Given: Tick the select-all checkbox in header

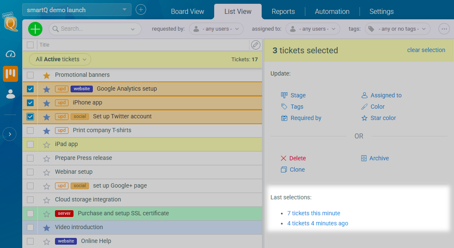Looking at the screenshot, I should [30, 45].
